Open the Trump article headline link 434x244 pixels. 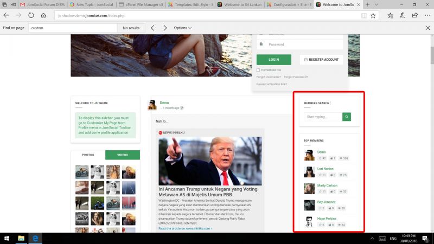point(208,192)
